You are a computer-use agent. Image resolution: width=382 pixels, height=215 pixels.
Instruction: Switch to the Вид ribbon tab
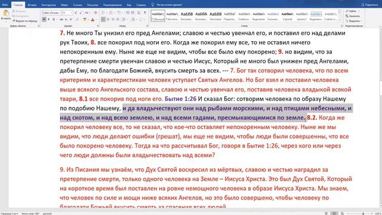coord(129,5)
